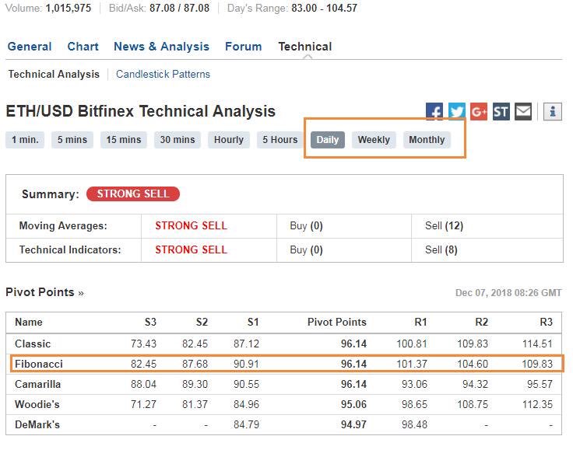Click Buy (0) in Moving Averages row
Image resolution: width=573 pixels, height=457 pixels.
pyautogui.click(x=306, y=225)
